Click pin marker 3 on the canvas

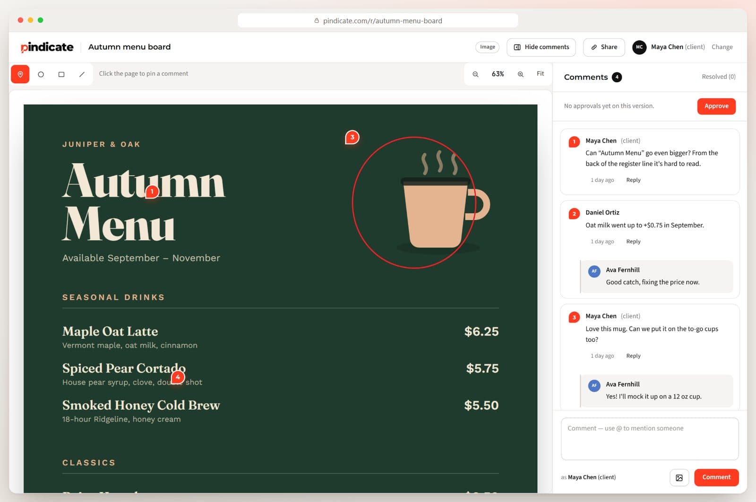(x=352, y=138)
